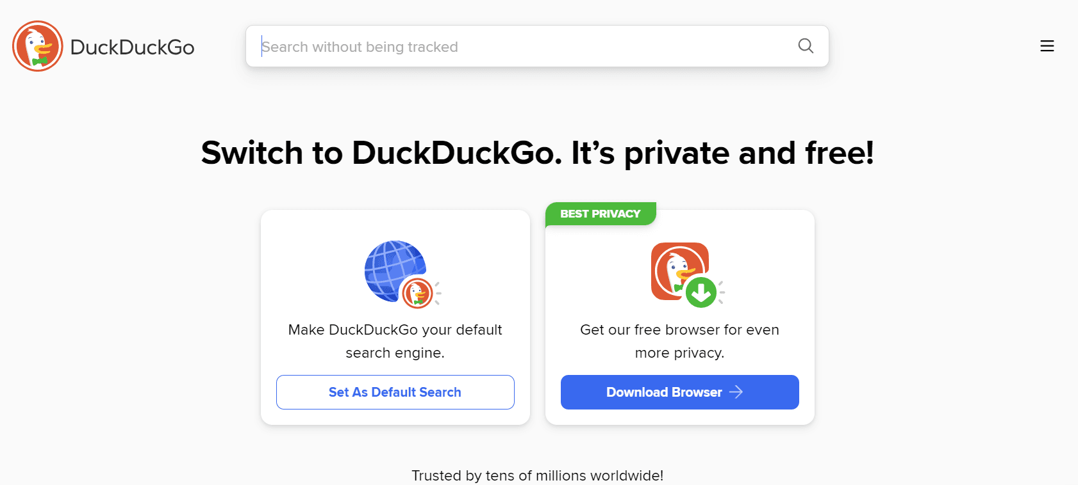
Task: Click the sparkle marks beside the download badge
Action: [722, 292]
